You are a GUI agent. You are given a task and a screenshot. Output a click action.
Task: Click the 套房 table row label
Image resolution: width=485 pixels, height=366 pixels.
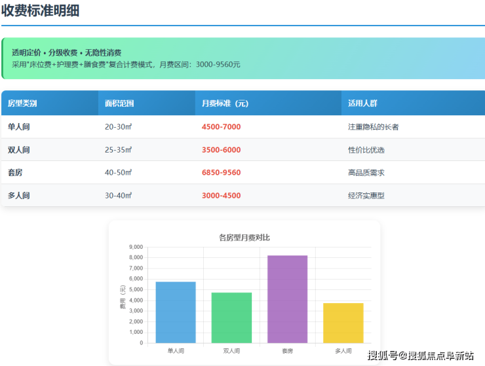point(16,173)
